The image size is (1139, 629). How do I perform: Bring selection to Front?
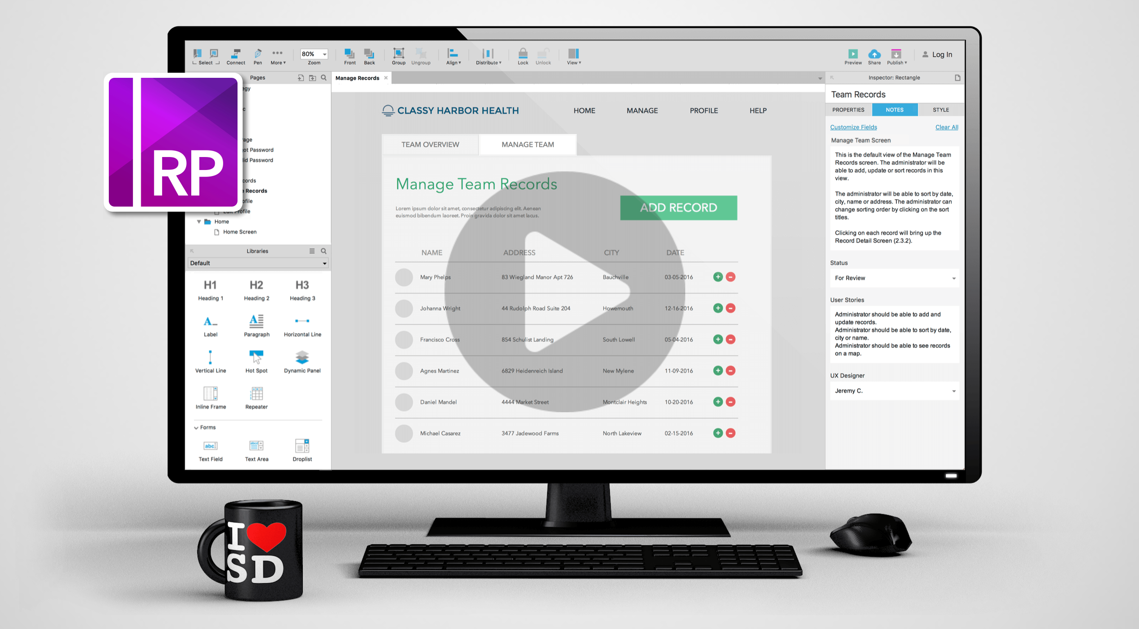click(x=350, y=57)
